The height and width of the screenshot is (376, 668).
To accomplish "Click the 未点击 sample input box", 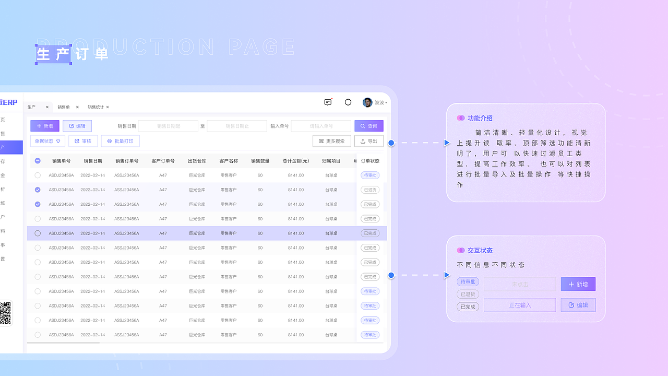I will pos(520,284).
